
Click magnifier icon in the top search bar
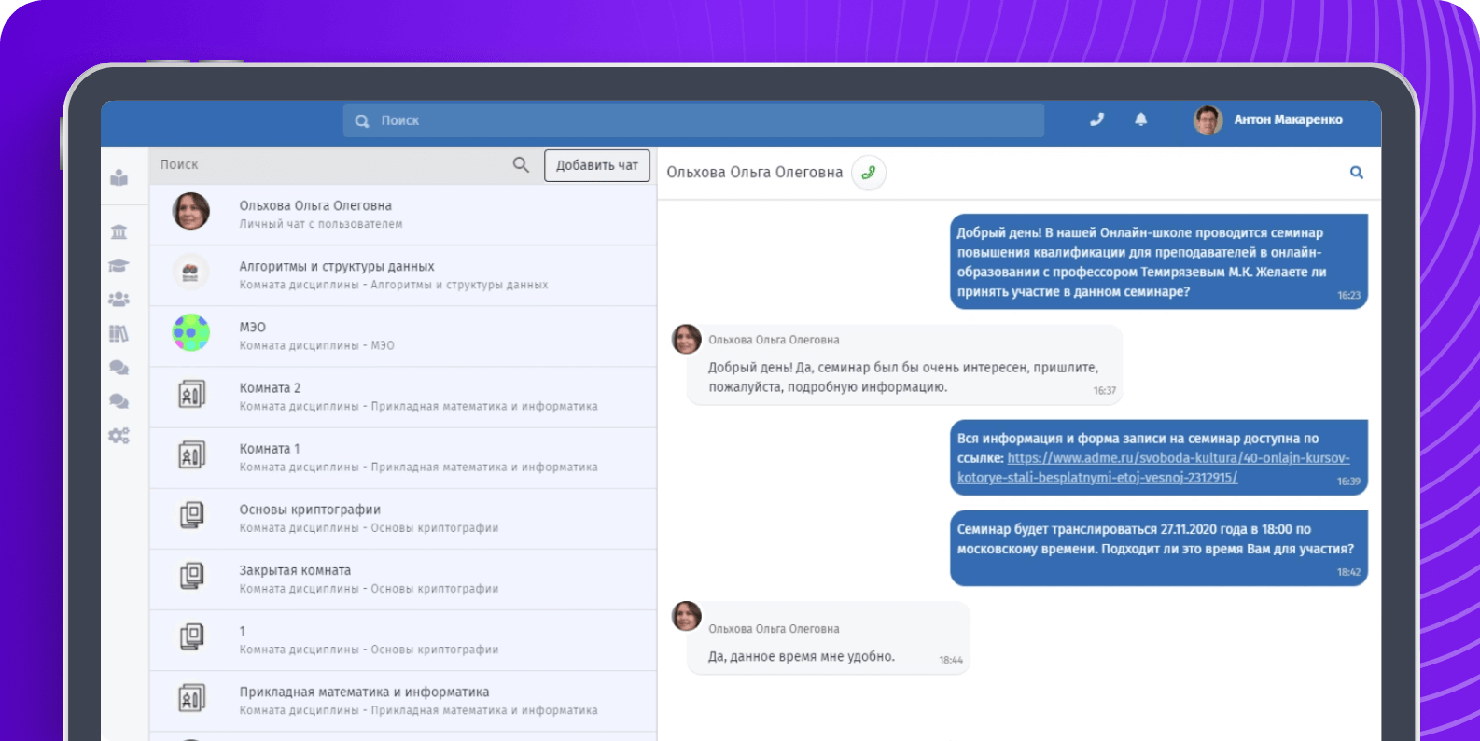[x=362, y=120]
